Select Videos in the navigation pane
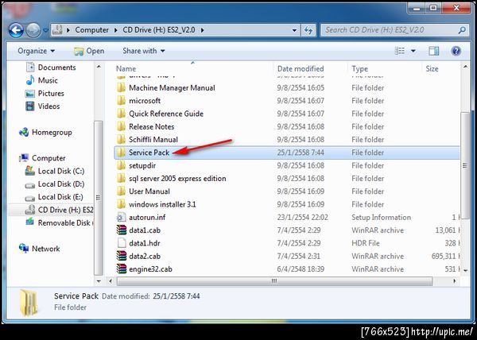The image size is (477, 340). (x=48, y=106)
